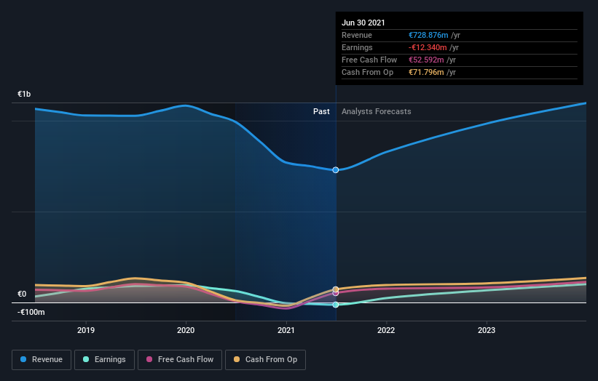Image resolution: width=598 pixels, height=381 pixels.
Task: Toggle the Revenue legend button
Action: pyautogui.click(x=42, y=360)
